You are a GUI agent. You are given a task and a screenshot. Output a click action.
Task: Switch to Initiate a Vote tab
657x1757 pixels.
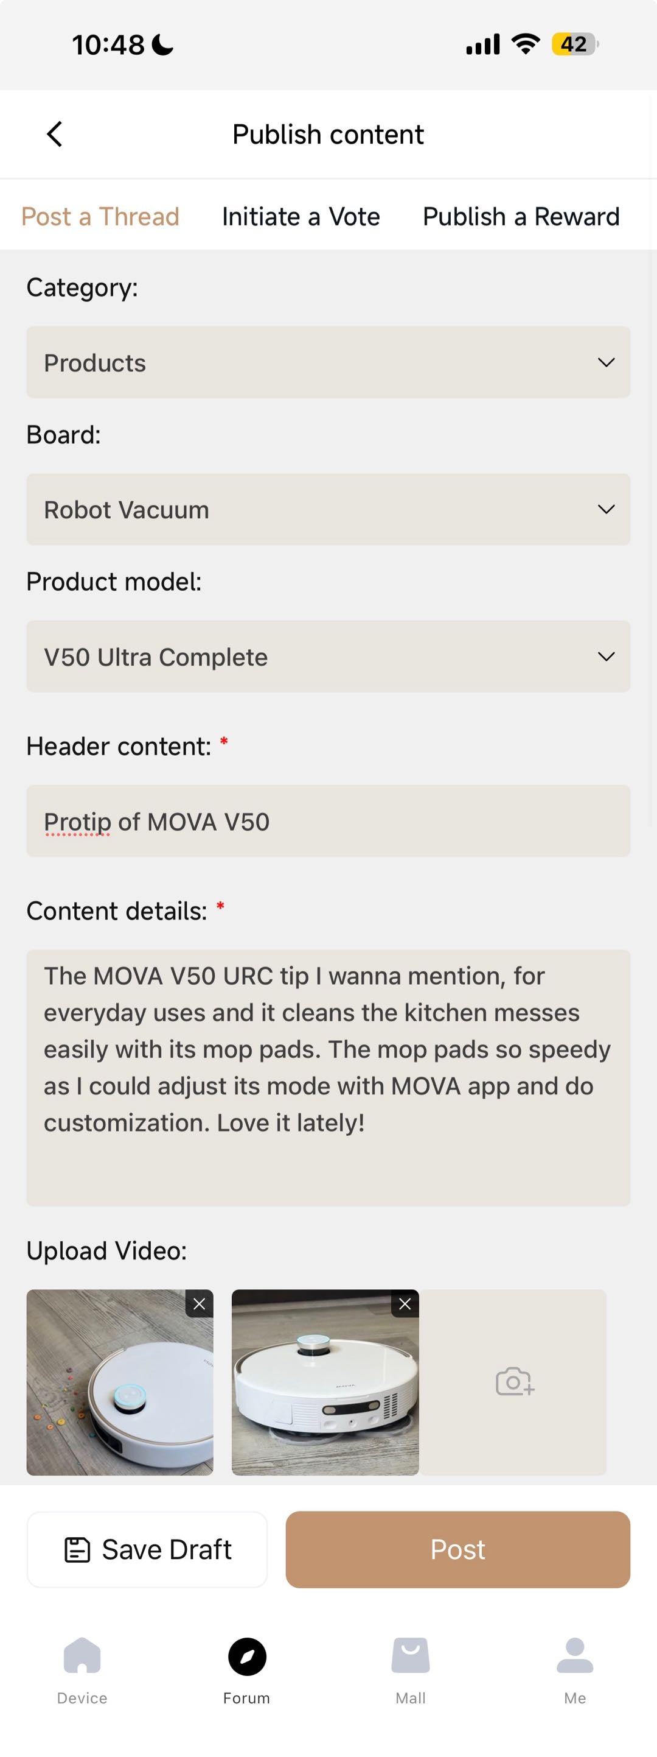click(301, 217)
